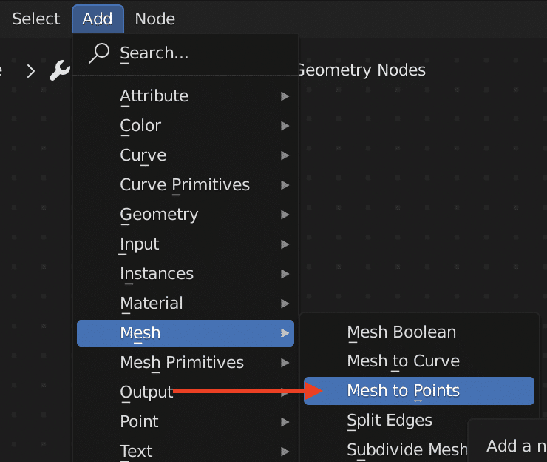Expand the Curve submenu
Viewport: 547px width, 462px height.
[x=186, y=155]
